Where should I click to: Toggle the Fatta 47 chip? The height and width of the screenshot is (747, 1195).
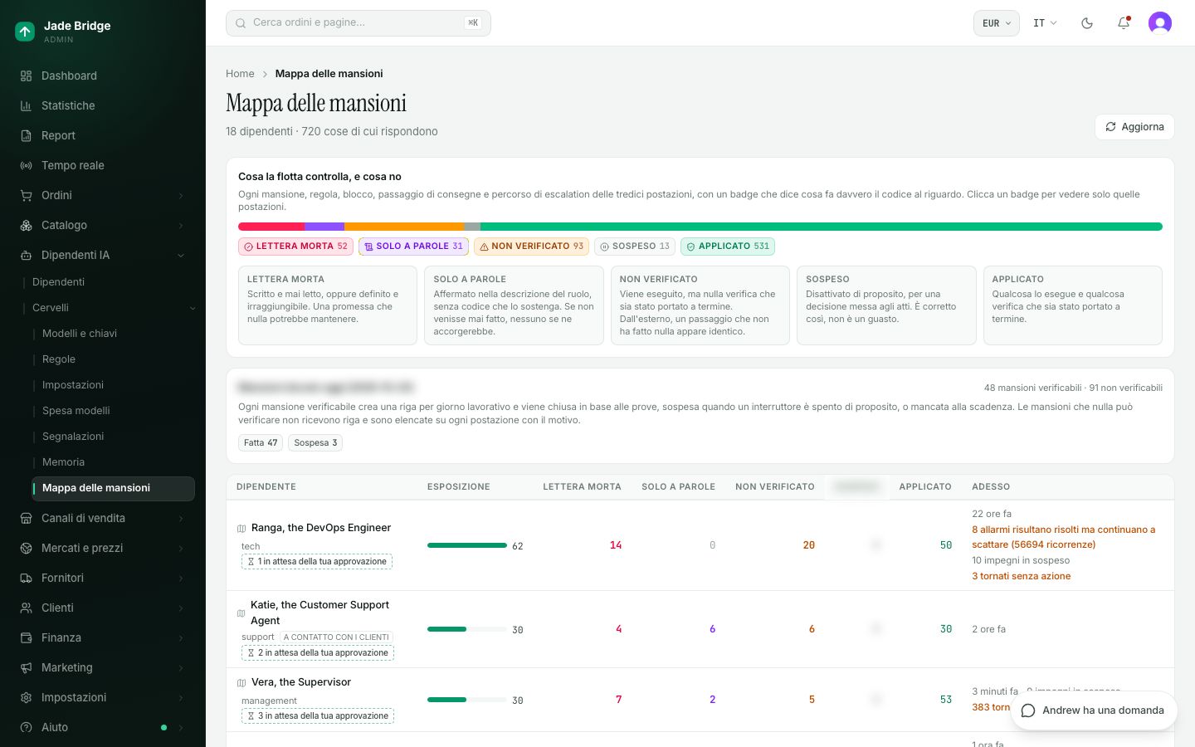coord(261,443)
